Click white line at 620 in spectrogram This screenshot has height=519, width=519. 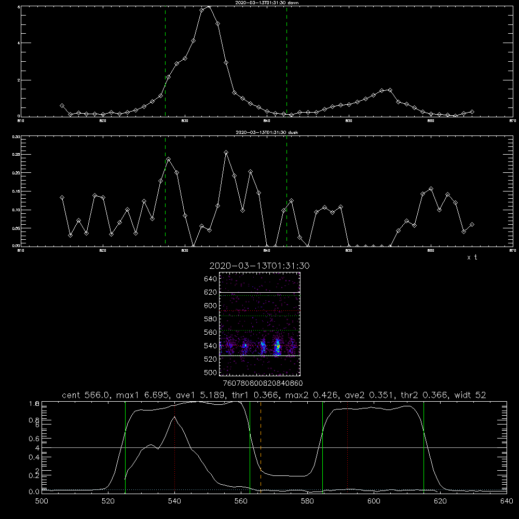[x=260, y=292]
